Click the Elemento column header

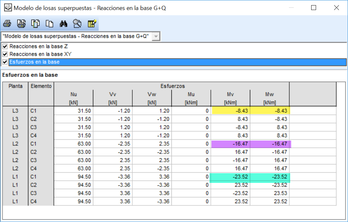tap(41, 86)
